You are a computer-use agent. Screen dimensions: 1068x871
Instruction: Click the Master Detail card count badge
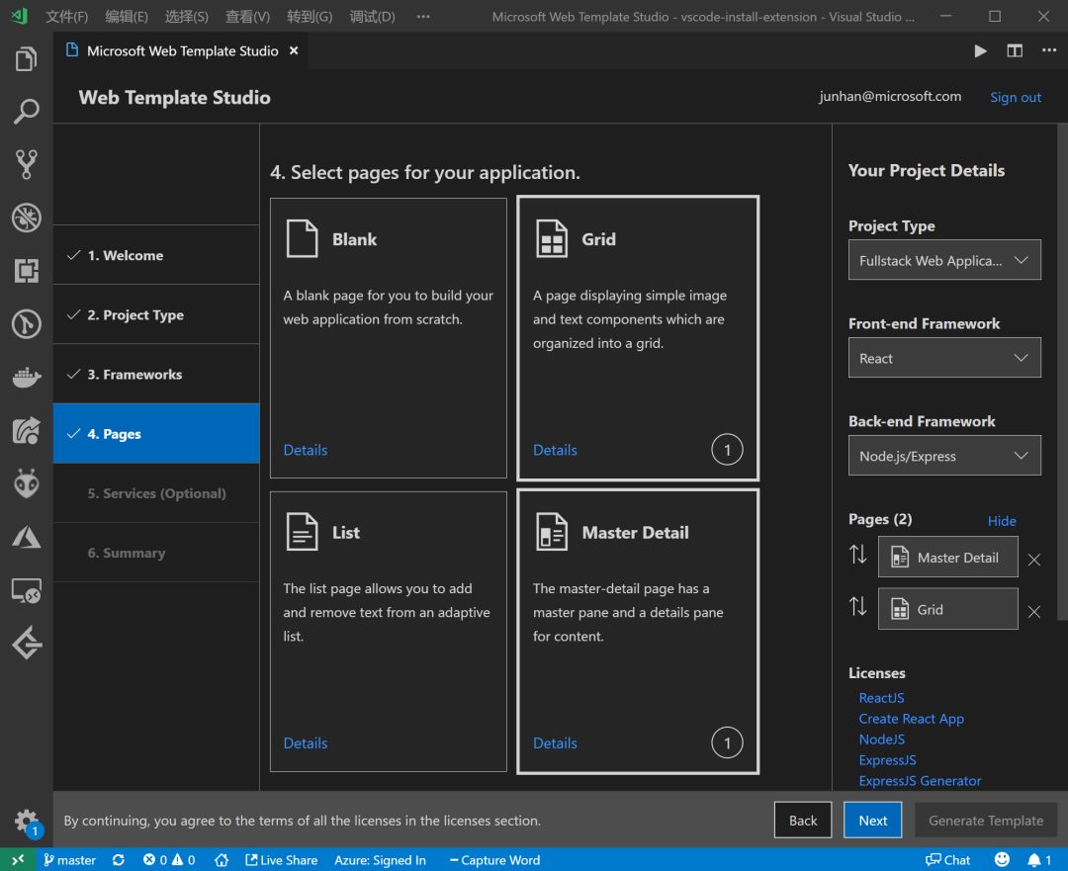click(x=727, y=743)
